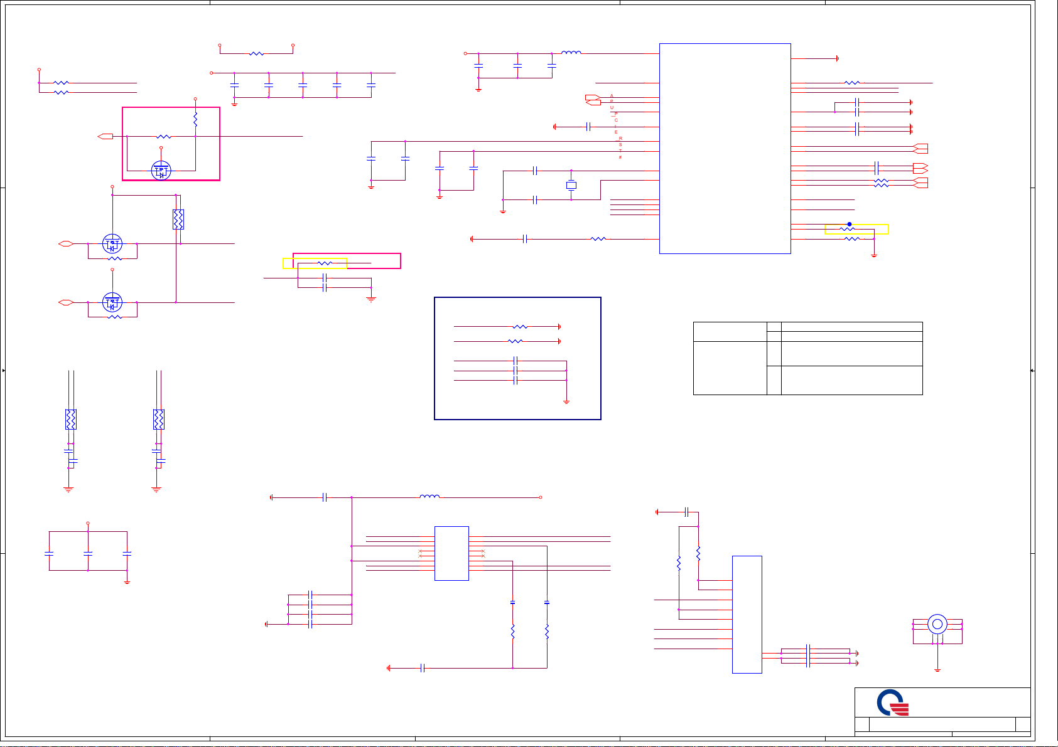Select the vertical resistor inside the pink box
Image resolution: width=1058 pixels, height=747 pixels.
coord(195,119)
